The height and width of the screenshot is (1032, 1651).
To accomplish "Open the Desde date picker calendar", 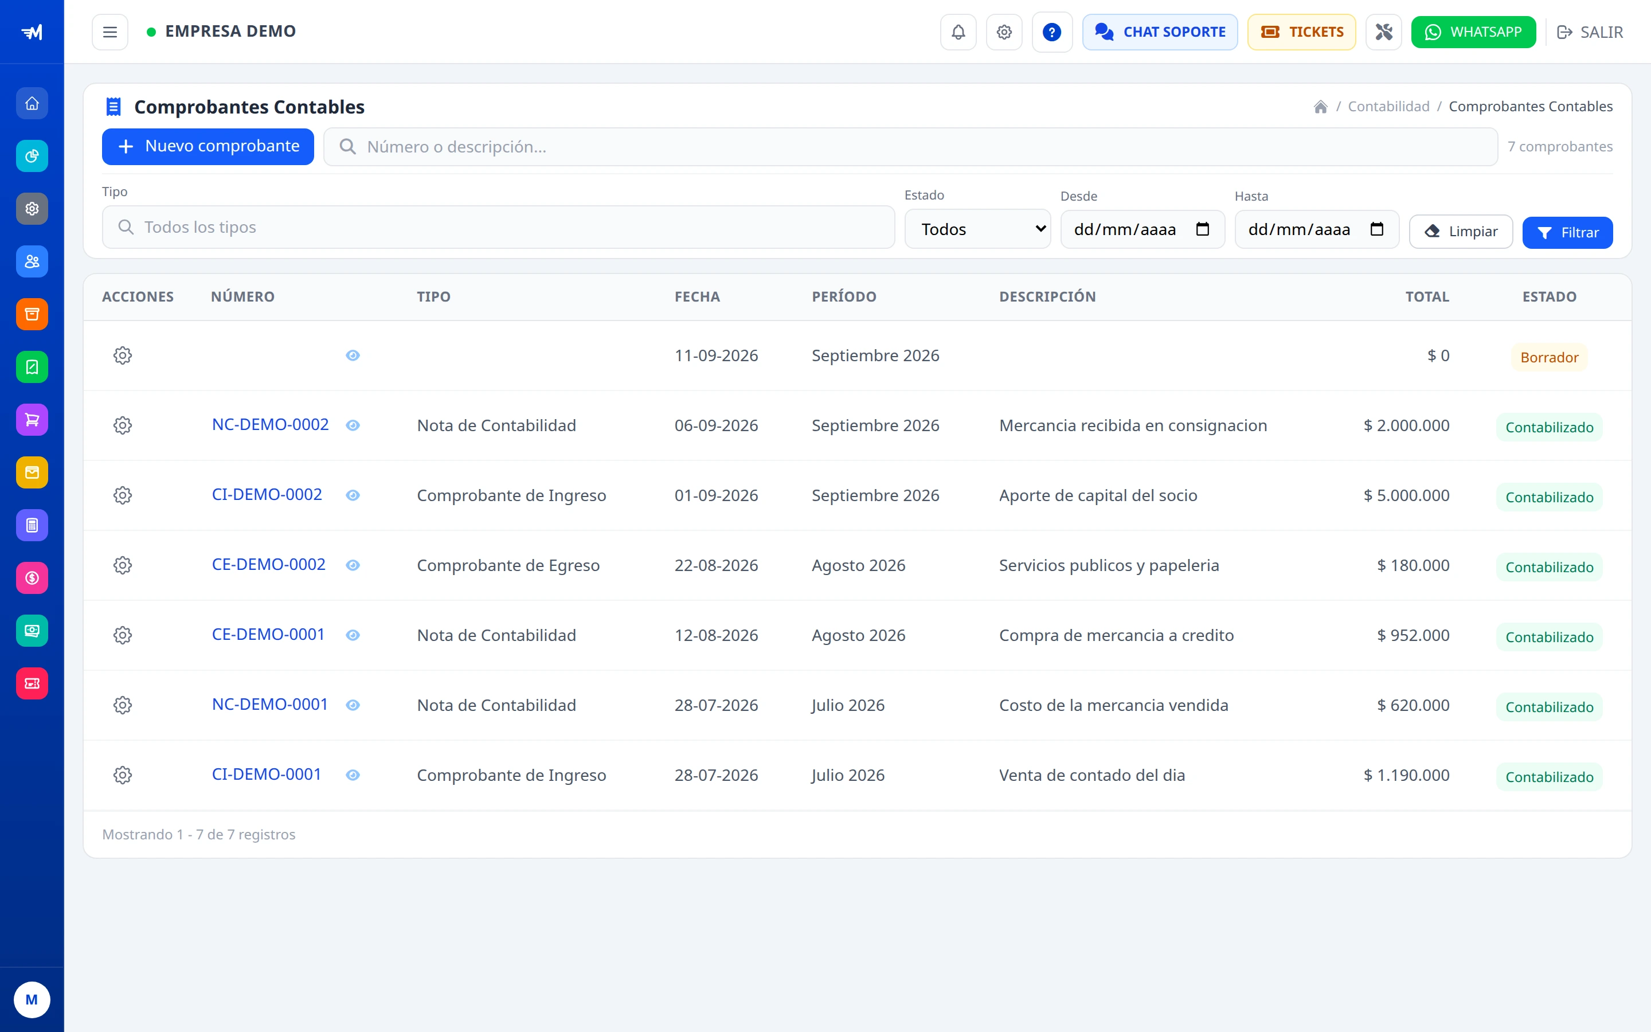I will coord(1203,229).
